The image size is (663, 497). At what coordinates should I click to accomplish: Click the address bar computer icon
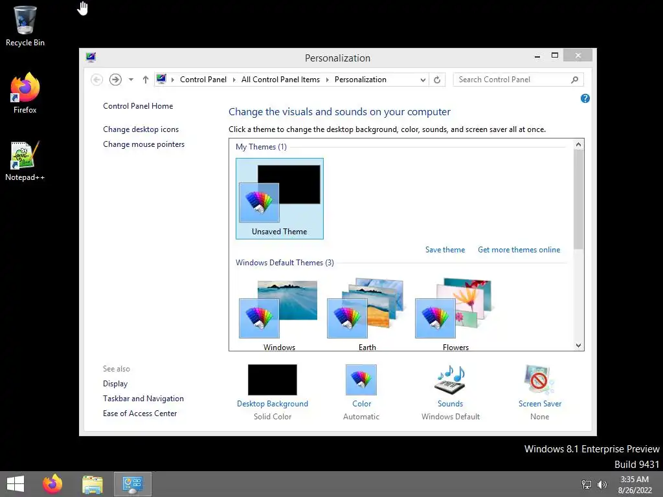[x=161, y=79]
